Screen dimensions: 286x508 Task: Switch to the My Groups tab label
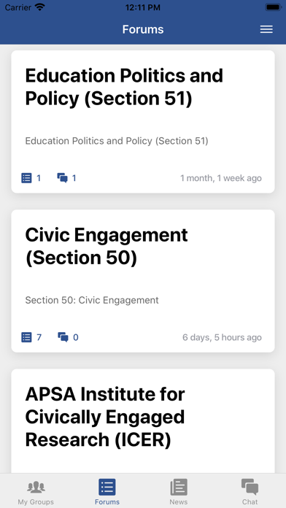pyautogui.click(x=36, y=502)
